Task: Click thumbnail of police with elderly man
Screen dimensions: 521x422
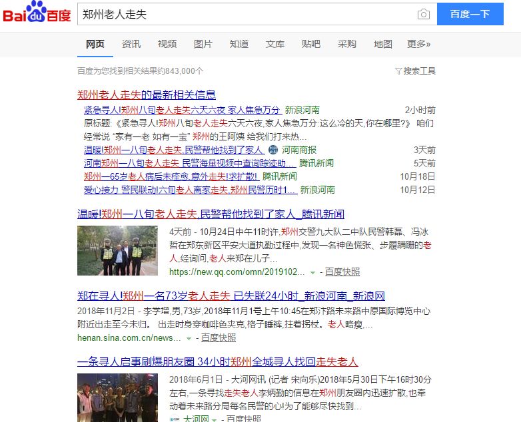Action: pos(117,251)
